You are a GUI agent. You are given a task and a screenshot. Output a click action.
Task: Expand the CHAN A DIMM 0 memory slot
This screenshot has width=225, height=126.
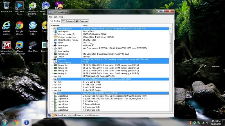(x=52, y=65)
